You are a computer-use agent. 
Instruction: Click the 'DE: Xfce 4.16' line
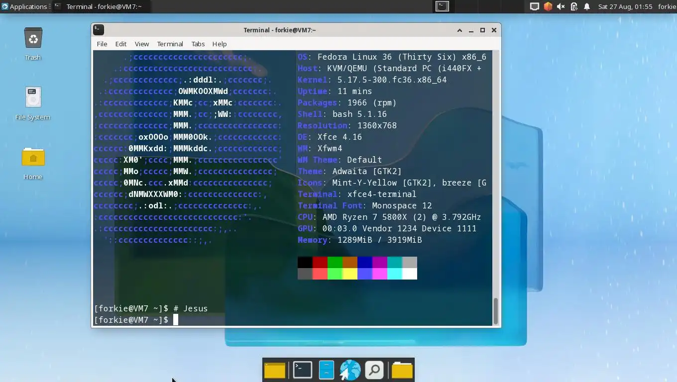[x=330, y=137]
